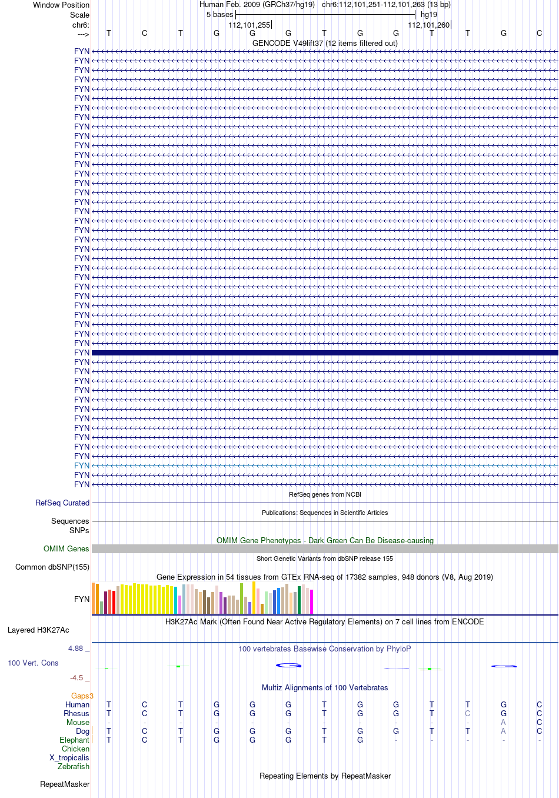Click the SNPs track label
This screenshot has width=559, height=798.
[79, 530]
